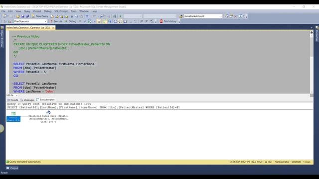Click the Database Engine Query icon

52,16
